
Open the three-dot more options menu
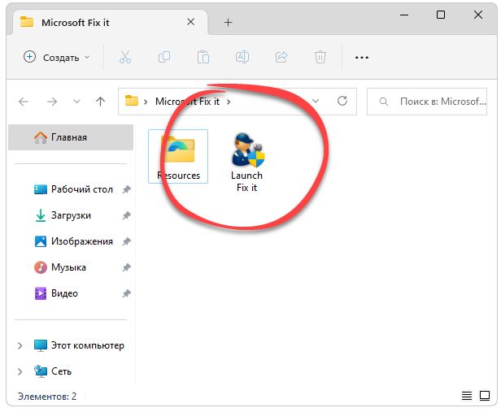coord(362,58)
